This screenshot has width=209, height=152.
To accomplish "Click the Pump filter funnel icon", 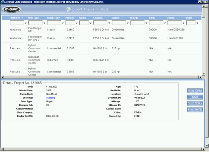I will [x=183, y=23].
